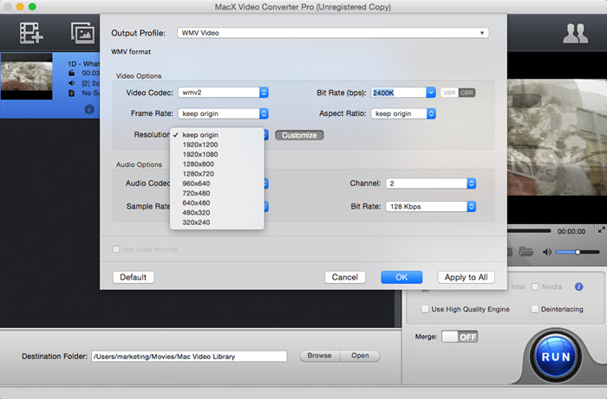Click the subtitle document icon in video row
Image resolution: width=607 pixels, height=399 pixels.
click(72, 93)
